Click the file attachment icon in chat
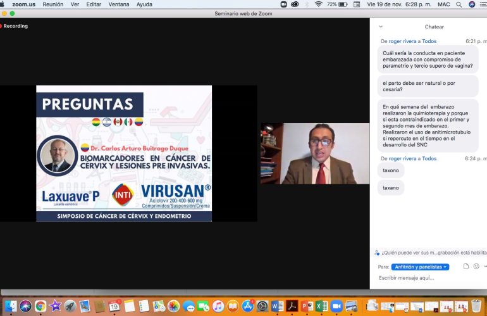487x316 pixels. tap(465, 266)
